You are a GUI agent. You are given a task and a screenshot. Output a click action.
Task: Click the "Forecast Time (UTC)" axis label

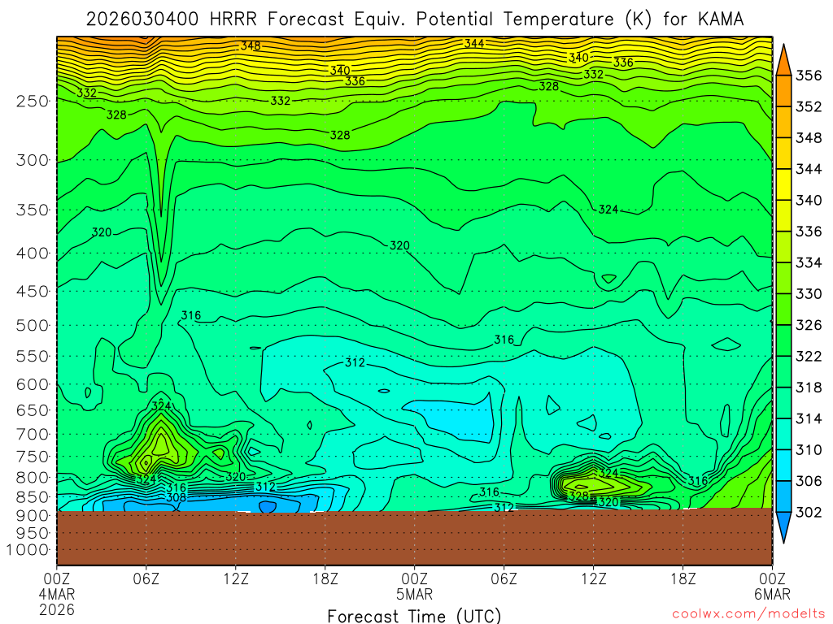point(414,616)
